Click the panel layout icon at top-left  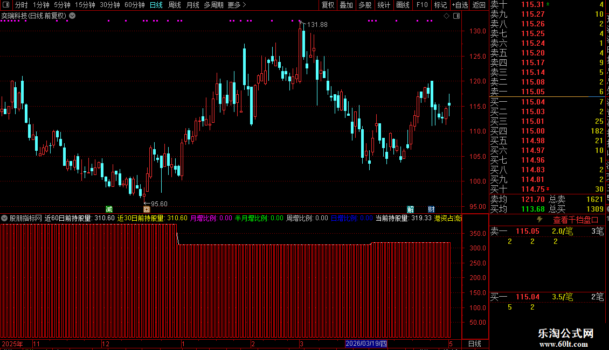tap(6, 5)
